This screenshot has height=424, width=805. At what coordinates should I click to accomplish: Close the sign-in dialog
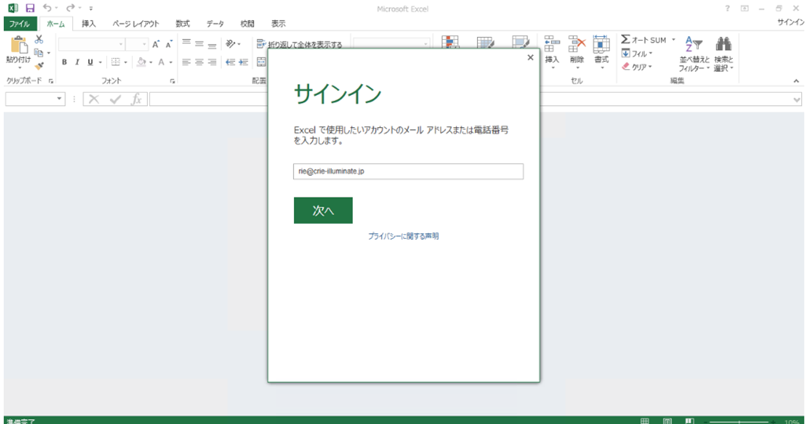tap(531, 57)
